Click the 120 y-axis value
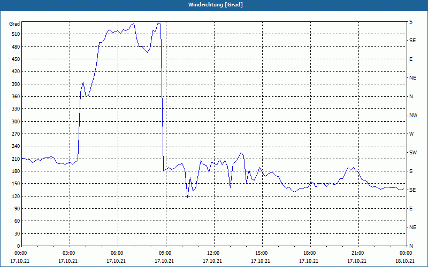Viewport: 428px width, 267px height. tap(16, 196)
